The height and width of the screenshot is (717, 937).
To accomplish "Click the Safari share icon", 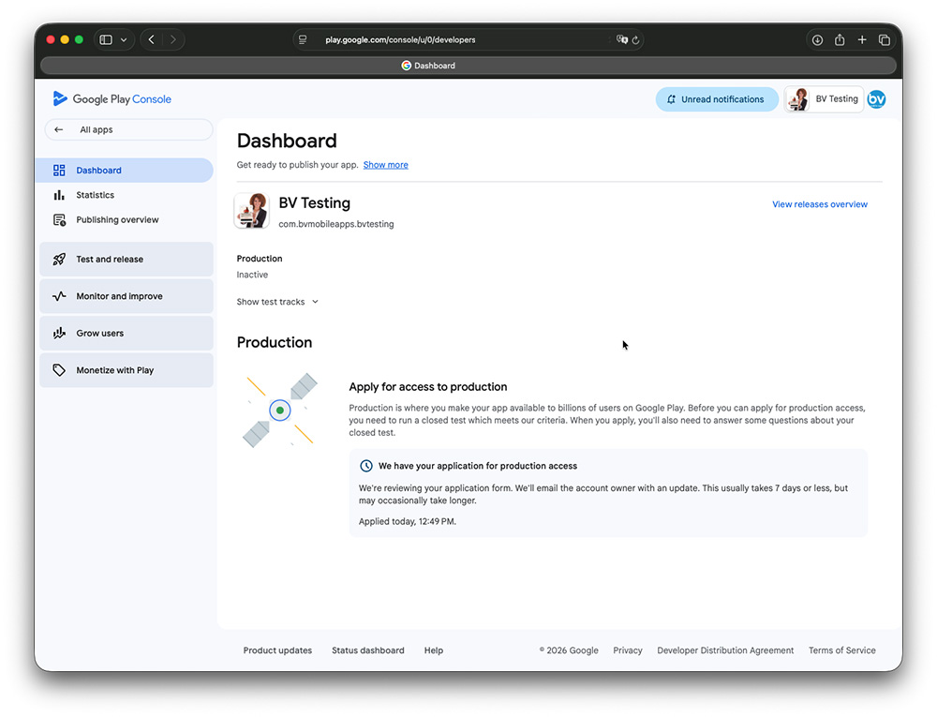I will (840, 40).
